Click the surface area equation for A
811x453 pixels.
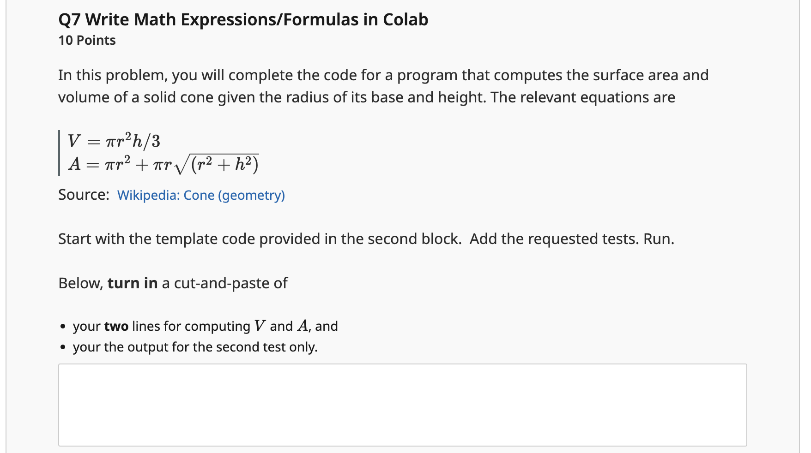[x=163, y=163]
